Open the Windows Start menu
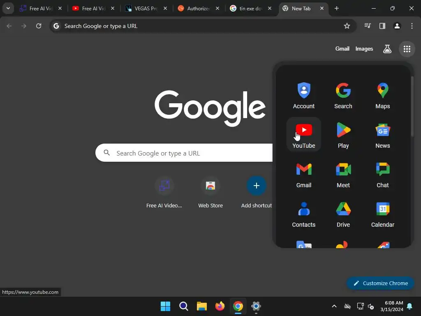Screen dimensions: 421x316 coord(165,306)
